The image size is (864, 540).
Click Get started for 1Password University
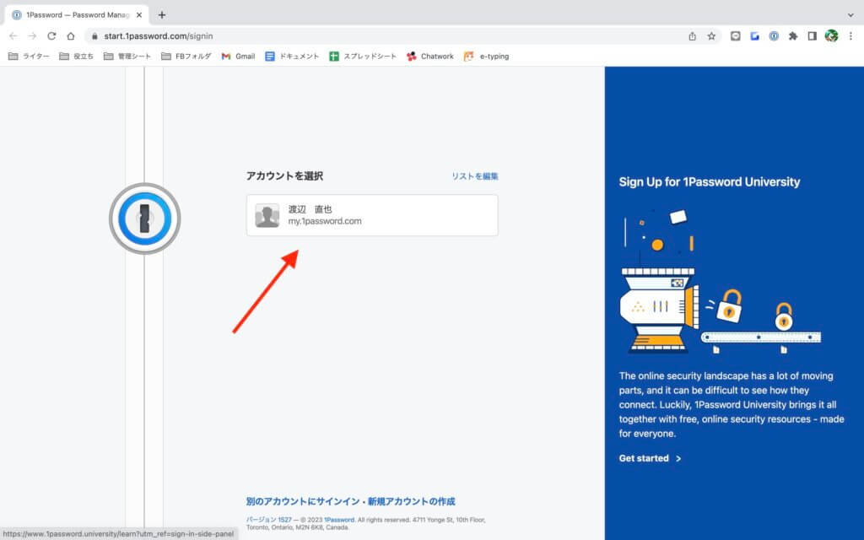(650, 458)
